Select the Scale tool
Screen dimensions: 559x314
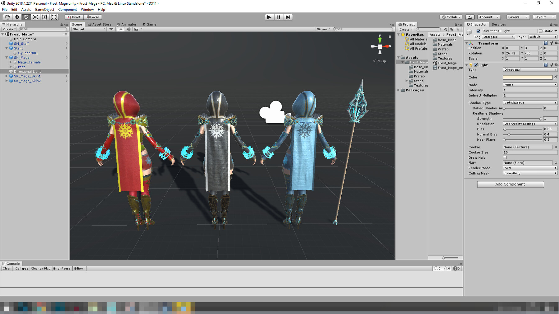[35, 17]
